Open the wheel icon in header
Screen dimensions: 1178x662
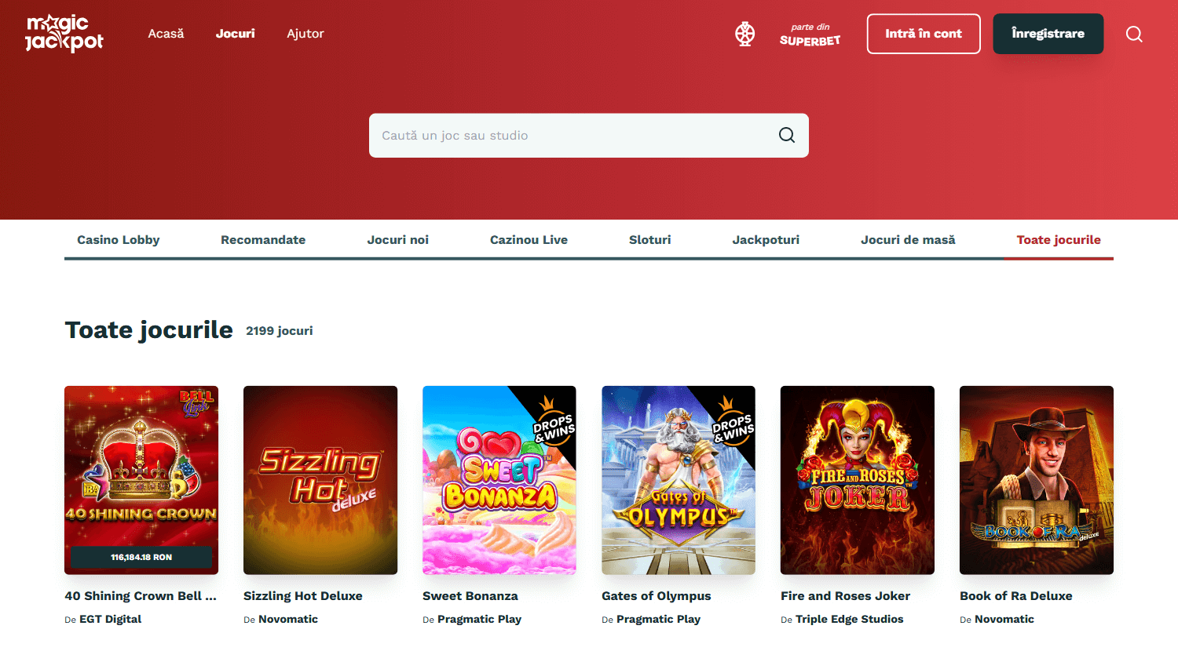[744, 34]
